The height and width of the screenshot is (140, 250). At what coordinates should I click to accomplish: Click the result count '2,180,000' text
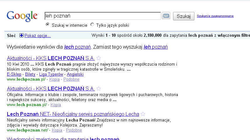(153, 35)
